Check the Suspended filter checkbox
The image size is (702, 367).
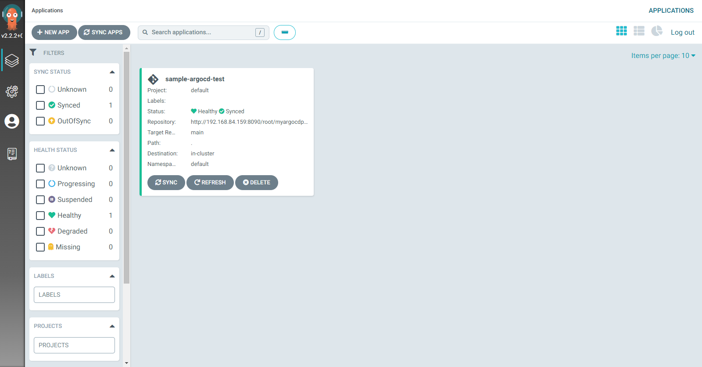(40, 200)
